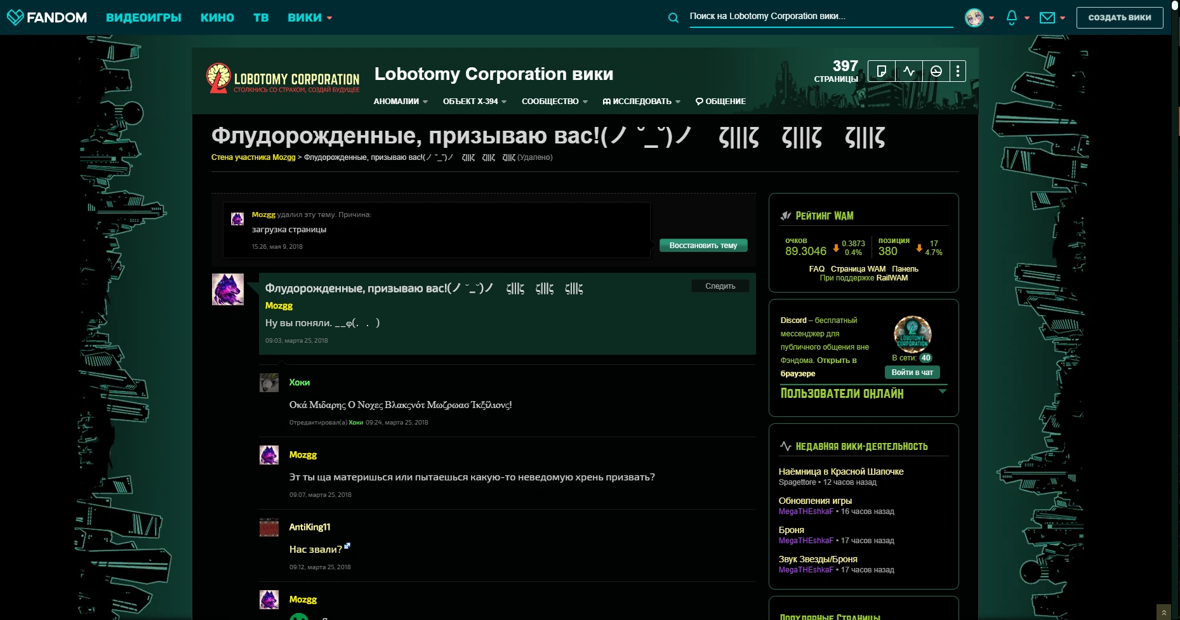Click the Войти в чат button
Viewport: 1180px width, 620px height.
tap(912, 373)
